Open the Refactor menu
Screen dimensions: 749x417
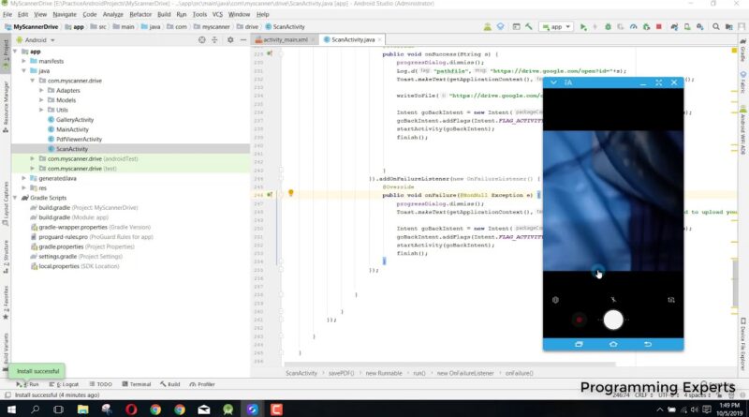[x=140, y=14]
